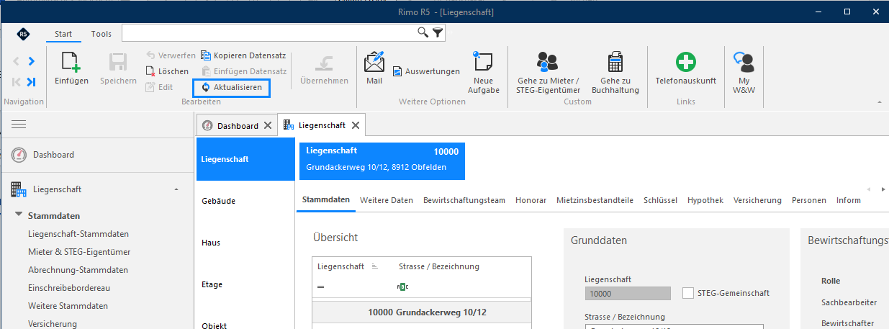The width and height of the screenshot is (889, 329).
Task: Open the Personen tab
Action: tap(809, 200)
